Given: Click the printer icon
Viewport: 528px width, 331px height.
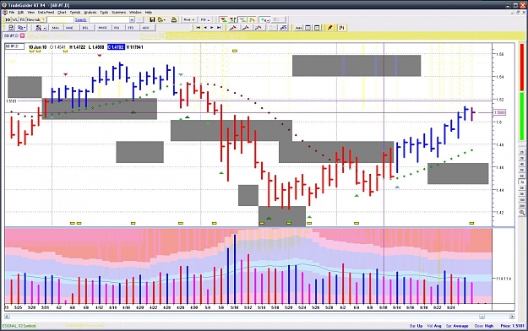Looking at the screenshot, I should point(174,20).
